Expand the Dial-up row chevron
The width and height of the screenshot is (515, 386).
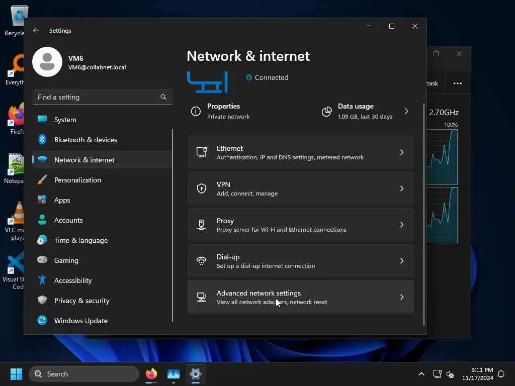click(x=402, y=261)
